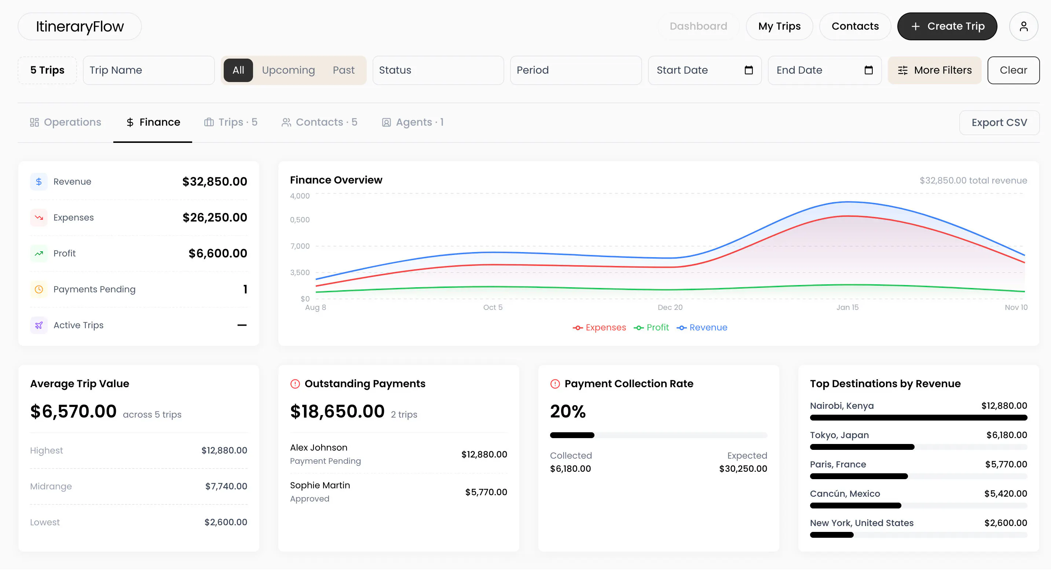Switch to the Finance tab
Image resolution: width=1051 pixels, height=570 pixels.
pos(153,122)
